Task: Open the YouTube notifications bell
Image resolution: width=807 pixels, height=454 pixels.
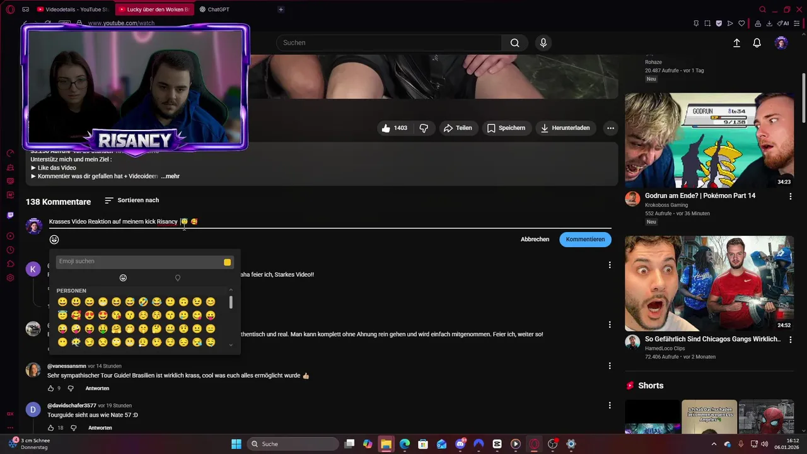Action: (x=757, y=43)
